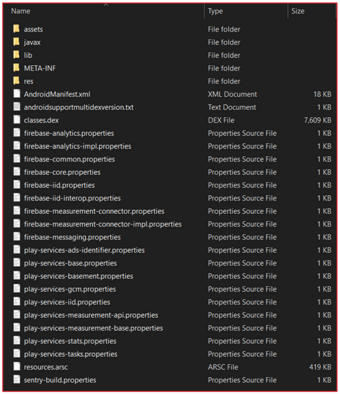Click the META-INF folder name
This screenshot has width=340, height=394.
40,68
